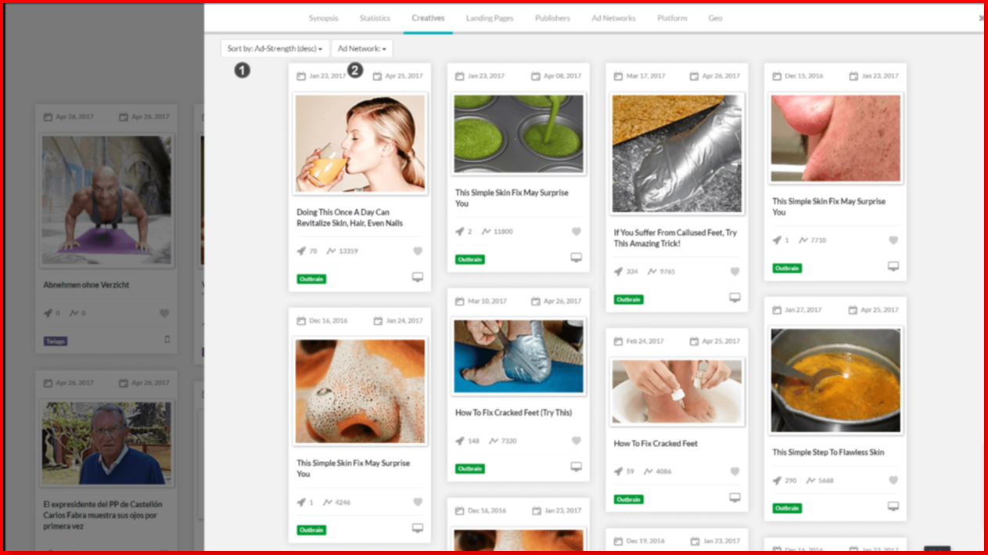Favorite the ad with strength 7710
The width and height of the screenshot is (988, 555).
point(893,240)
